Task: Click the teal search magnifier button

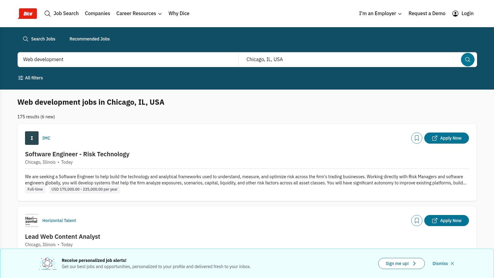Action: (467, 60)
